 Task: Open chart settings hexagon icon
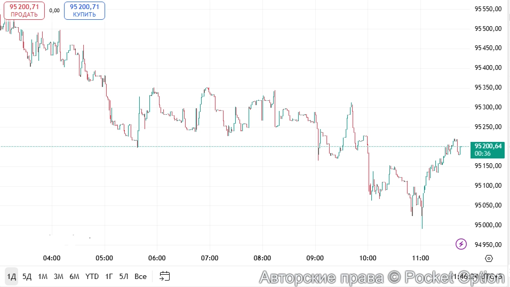click(x=489, y=259)
